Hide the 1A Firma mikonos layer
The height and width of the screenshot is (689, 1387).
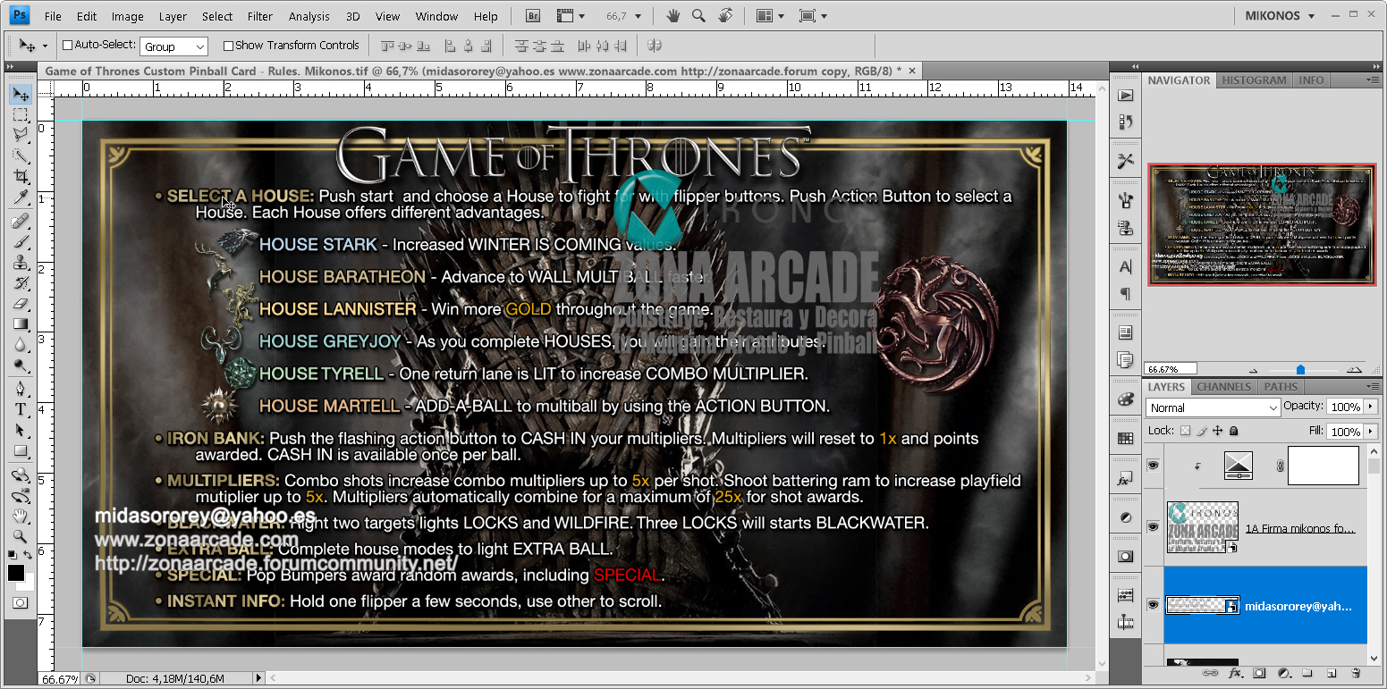[x=1154, y=527]
